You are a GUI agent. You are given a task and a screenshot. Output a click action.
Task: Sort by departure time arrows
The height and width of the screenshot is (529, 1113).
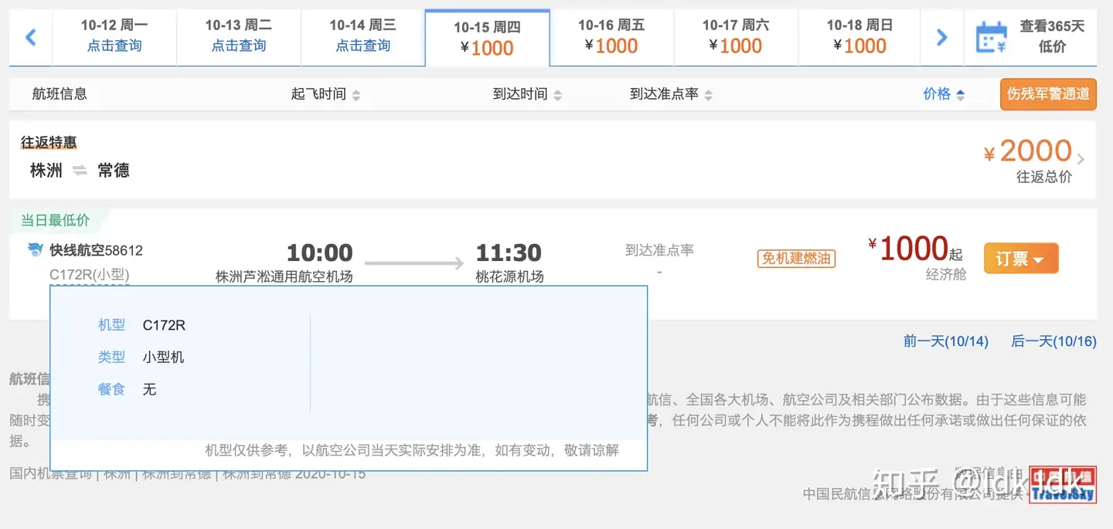click(x=356, y=95)
